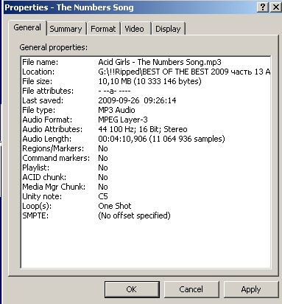Close the Properties dialog with X
Screen dimensions: 282x304
coord(275,7)
